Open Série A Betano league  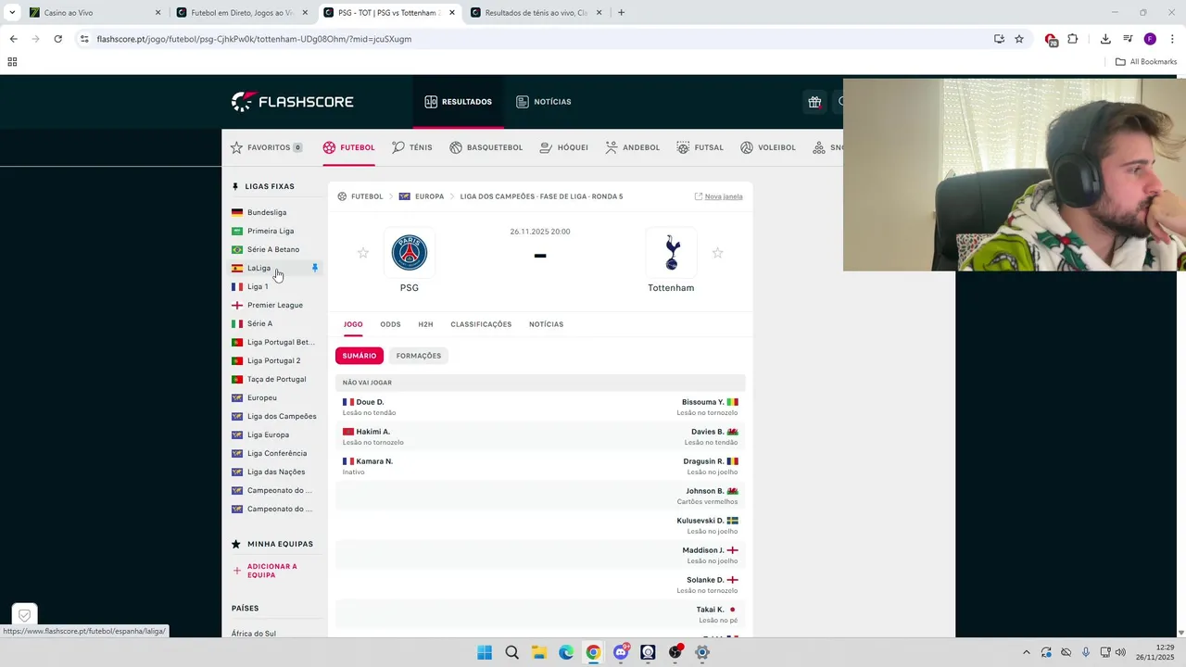click(x=273, y=249)
